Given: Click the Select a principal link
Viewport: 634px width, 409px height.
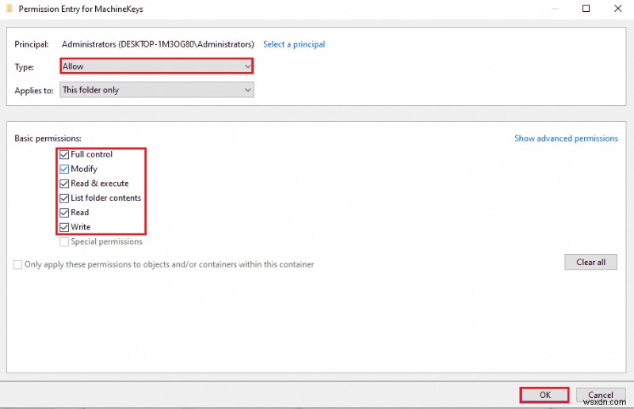Looking at the screenshot, I should [294, 44].
